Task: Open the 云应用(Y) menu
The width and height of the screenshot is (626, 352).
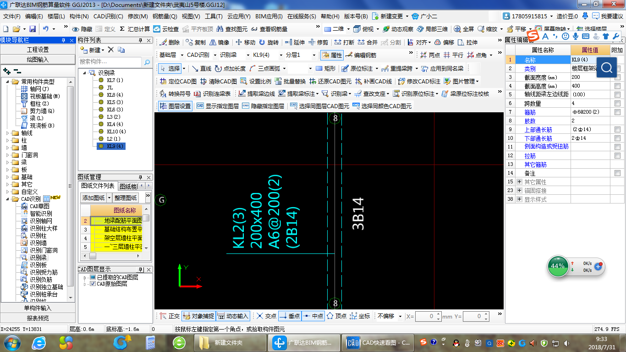Action: [239, 16]
